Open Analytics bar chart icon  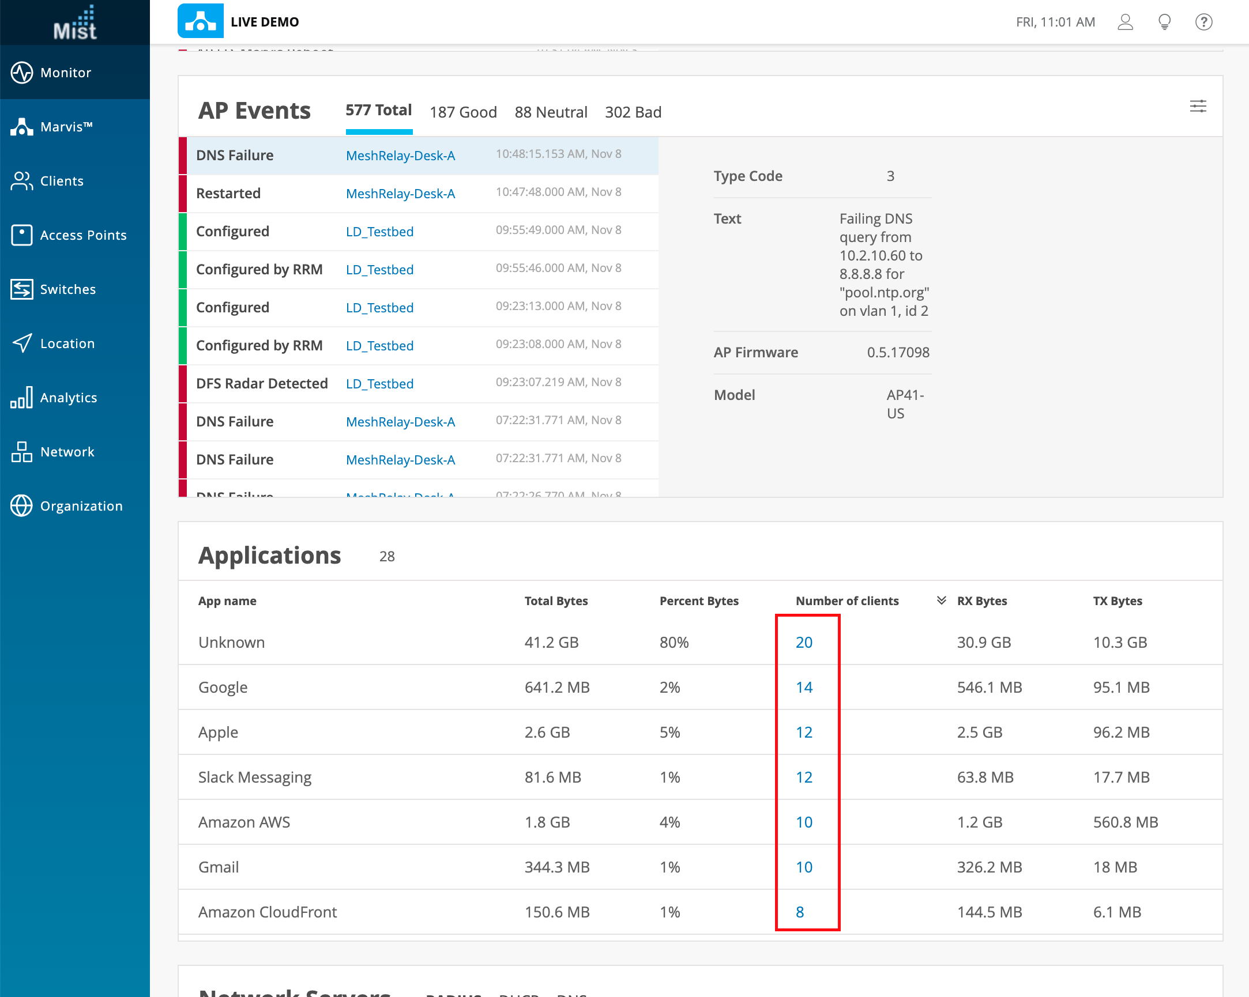point(21,398)
